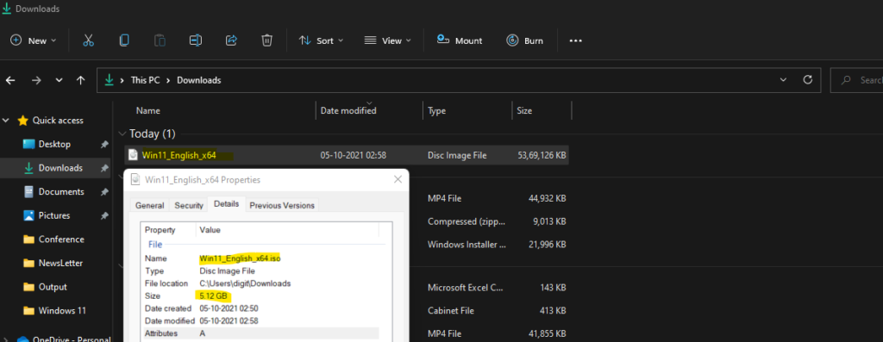Click the Refresh icon
883x342 pixels.
pyautogui.click(x=808, y=80)
